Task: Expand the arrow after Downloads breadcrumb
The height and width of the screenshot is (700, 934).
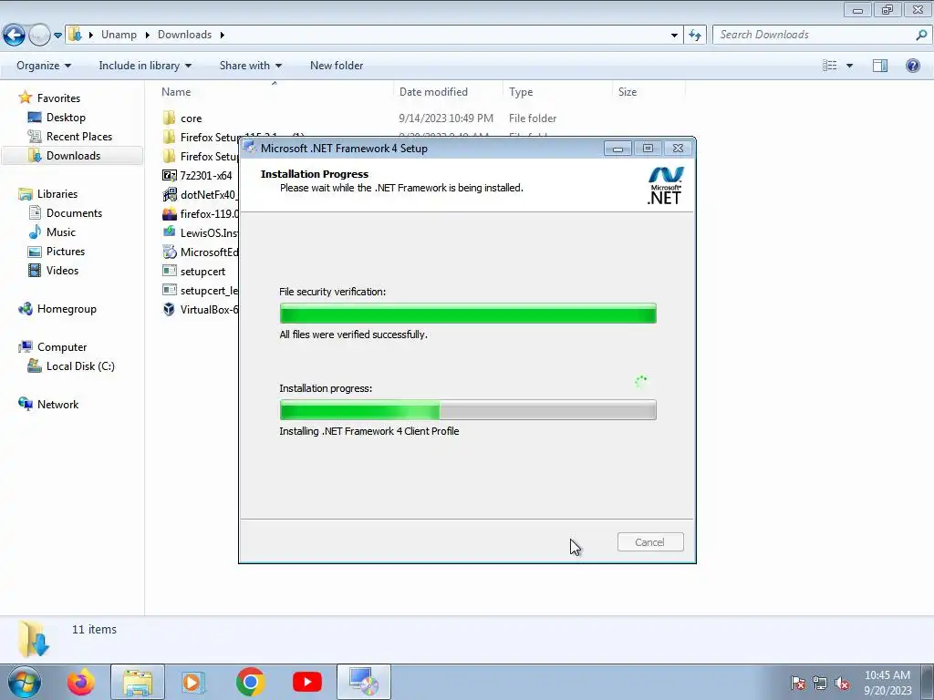Action: (x=223, y=35)
